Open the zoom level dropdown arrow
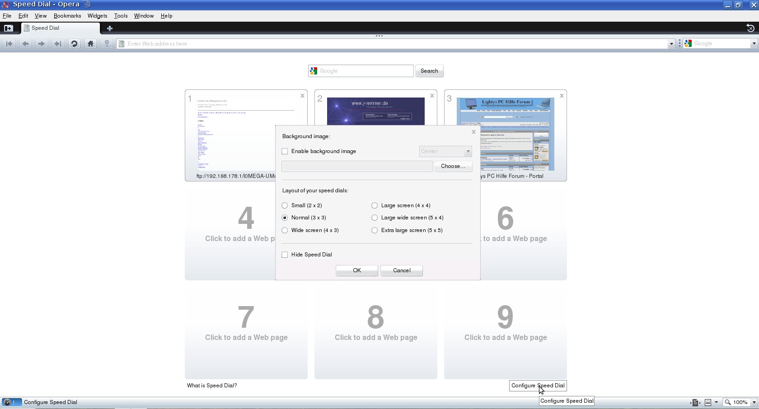This screenshot has width=759, height=409. click(754, 402)
